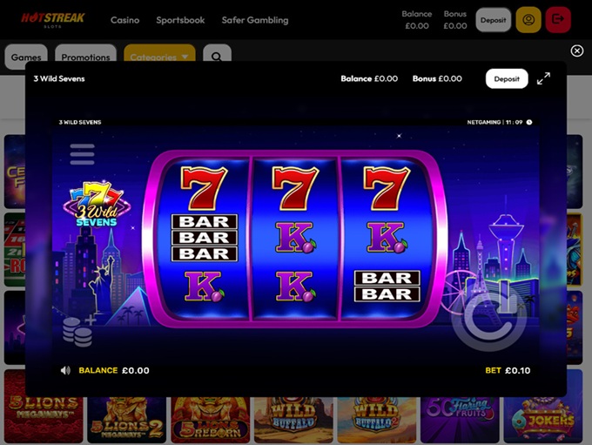The width and height of the screenshot is (592, 445).
Task: Open the Sportsbook menu item
Action: click(180, 20)
